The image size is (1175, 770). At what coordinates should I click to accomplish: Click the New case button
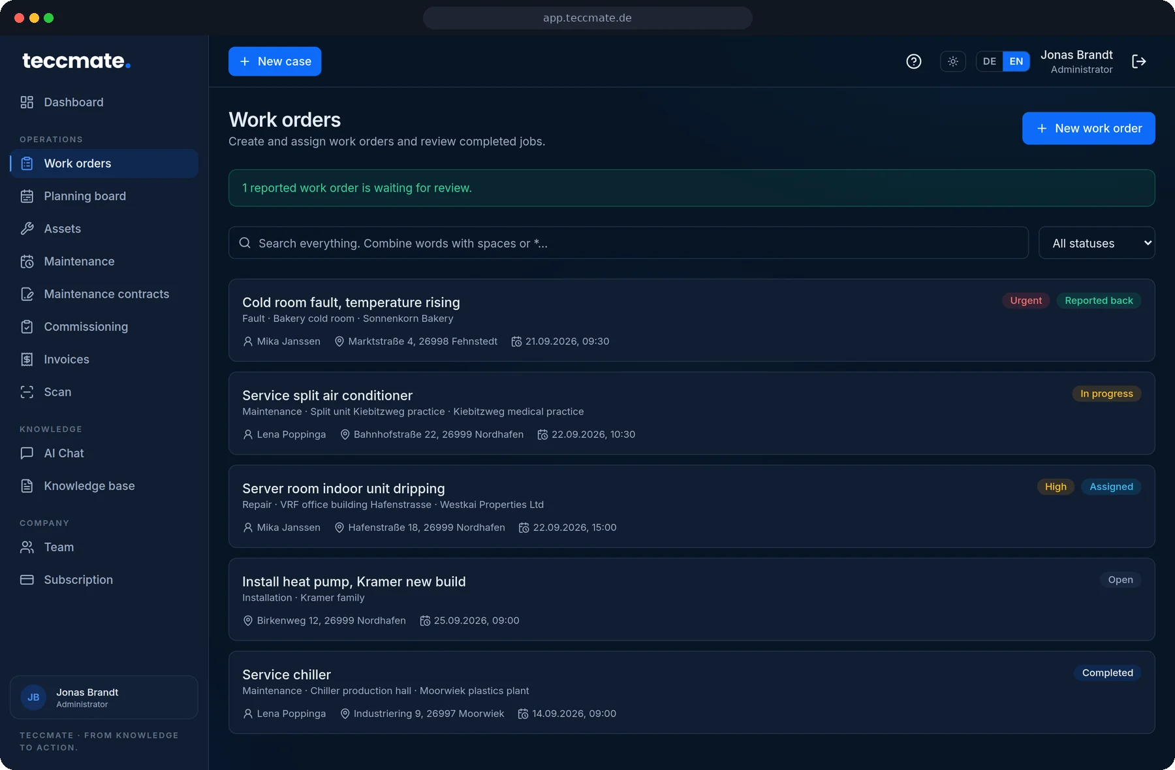[275, 61]
